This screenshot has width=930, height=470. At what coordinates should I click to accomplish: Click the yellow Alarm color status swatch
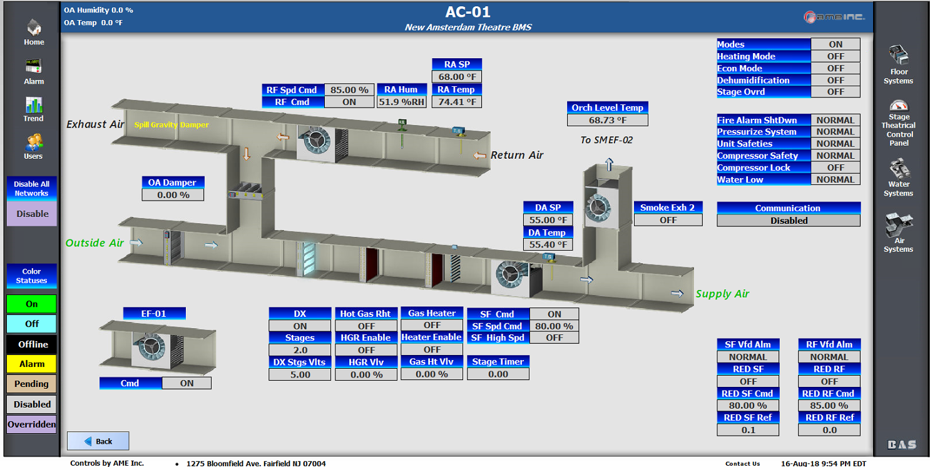31,364
